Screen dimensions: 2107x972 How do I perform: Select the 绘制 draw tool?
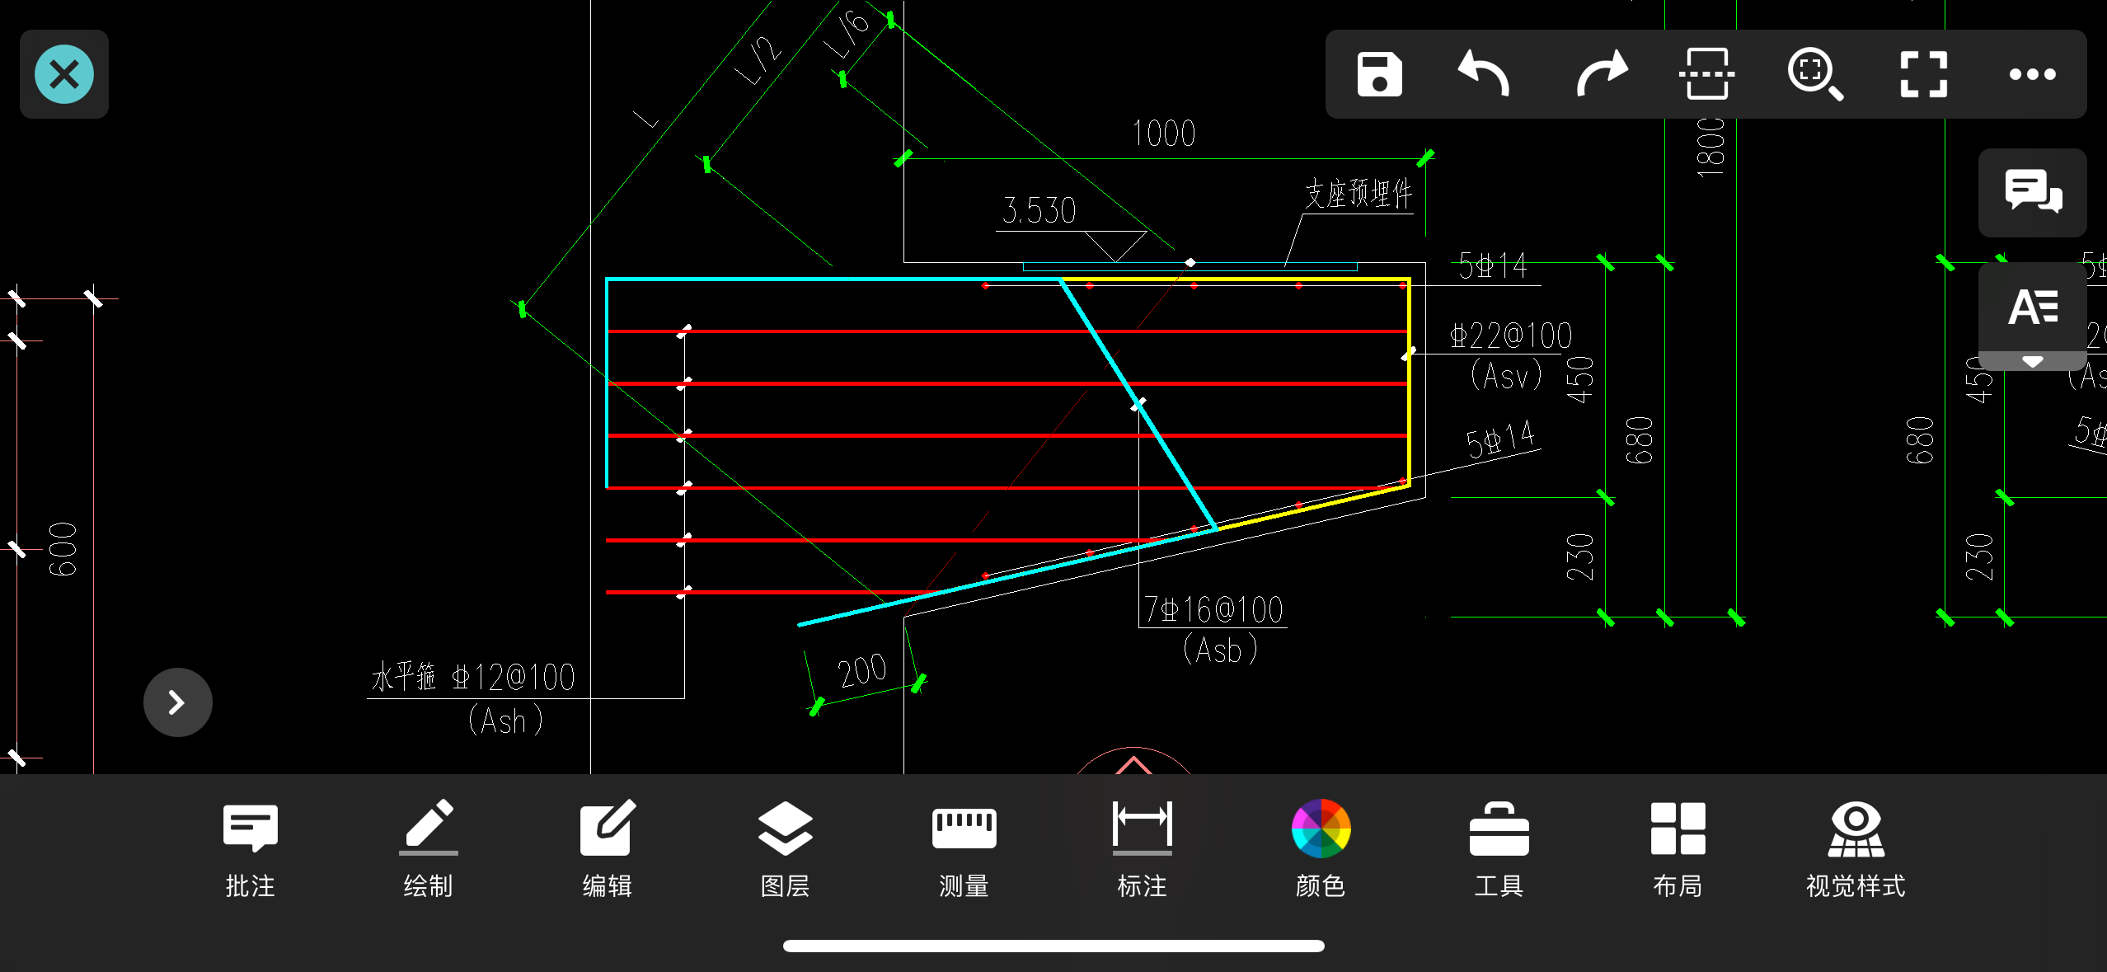click(428, 849)
